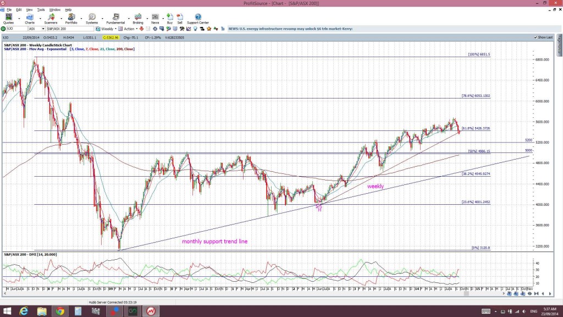Click the hammer tools icon in chart toolbar
This screenshot has height=317, width=563.
pyautogui.click(x=182, y=29)
